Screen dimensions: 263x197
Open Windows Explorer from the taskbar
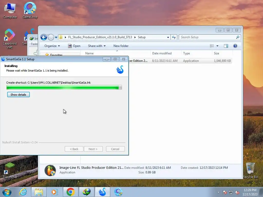(x=39, y=192)
